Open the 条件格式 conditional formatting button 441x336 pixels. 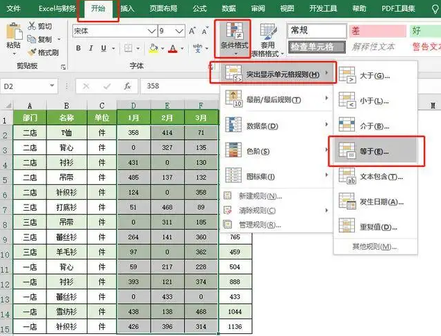pos(234,39)
